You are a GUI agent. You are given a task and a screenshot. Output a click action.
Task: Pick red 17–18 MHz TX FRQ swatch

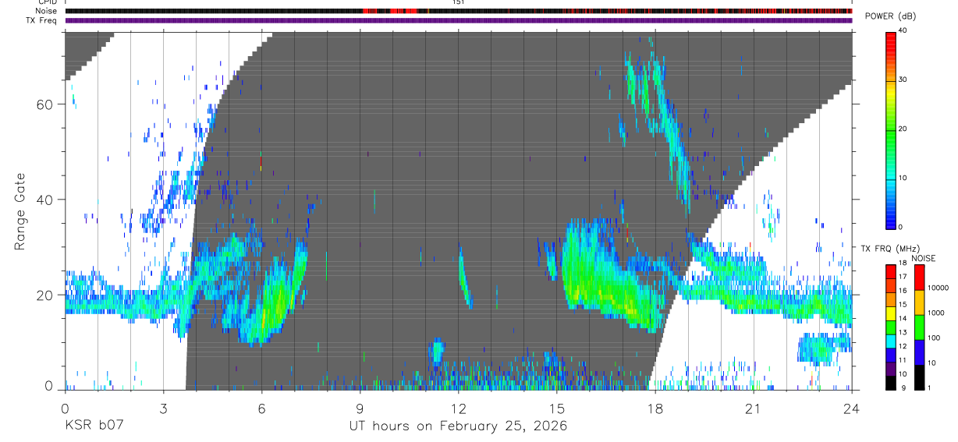891,271
